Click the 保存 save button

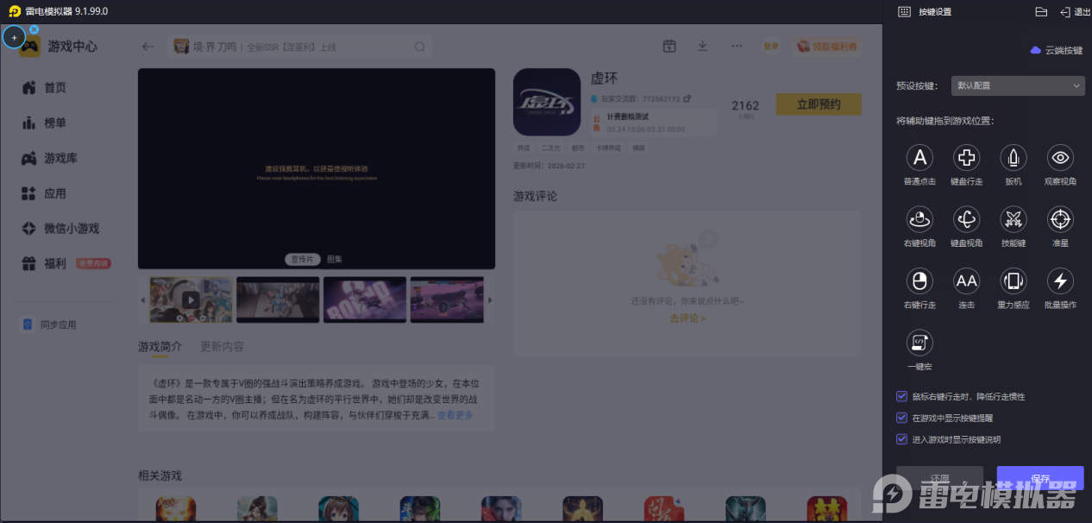pyautogui.click(x=1039, y=478)
